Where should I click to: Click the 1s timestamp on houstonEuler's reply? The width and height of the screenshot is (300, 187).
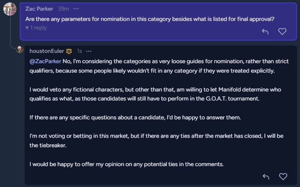pyautogui.click(x=80, y=51)
